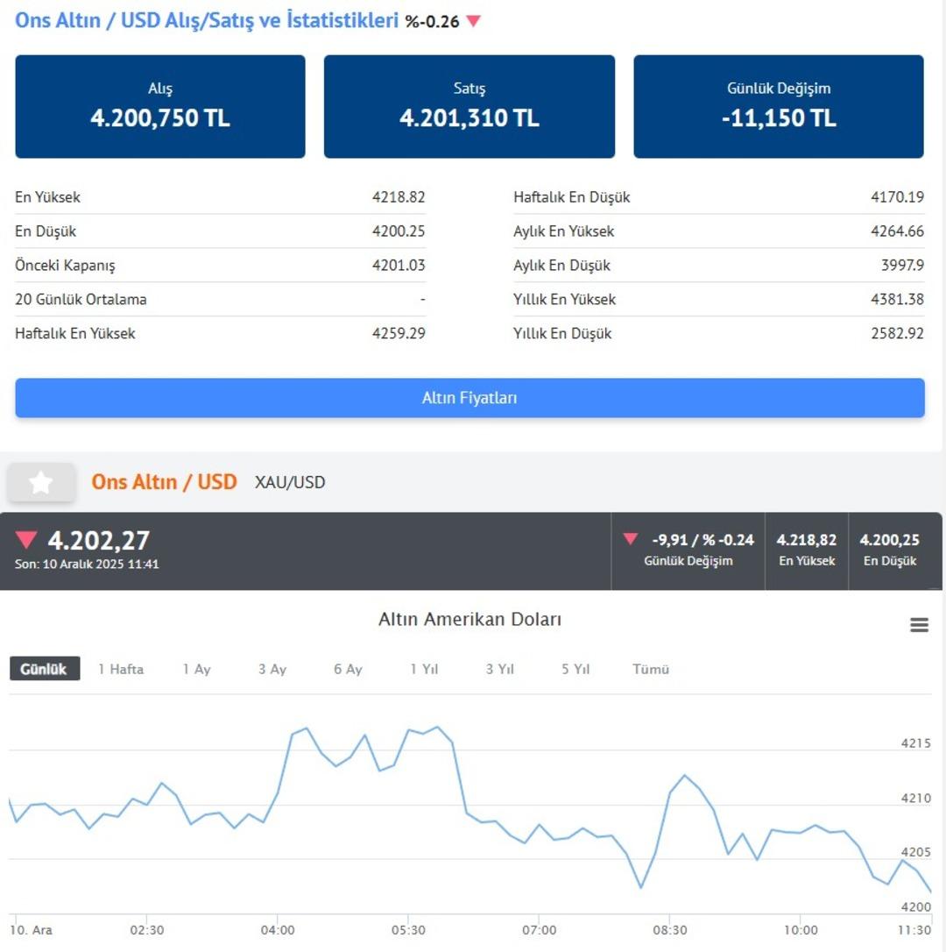946x952 pixels.
Task: Select the 3 Ay chart period
Action: pos(272,669)
